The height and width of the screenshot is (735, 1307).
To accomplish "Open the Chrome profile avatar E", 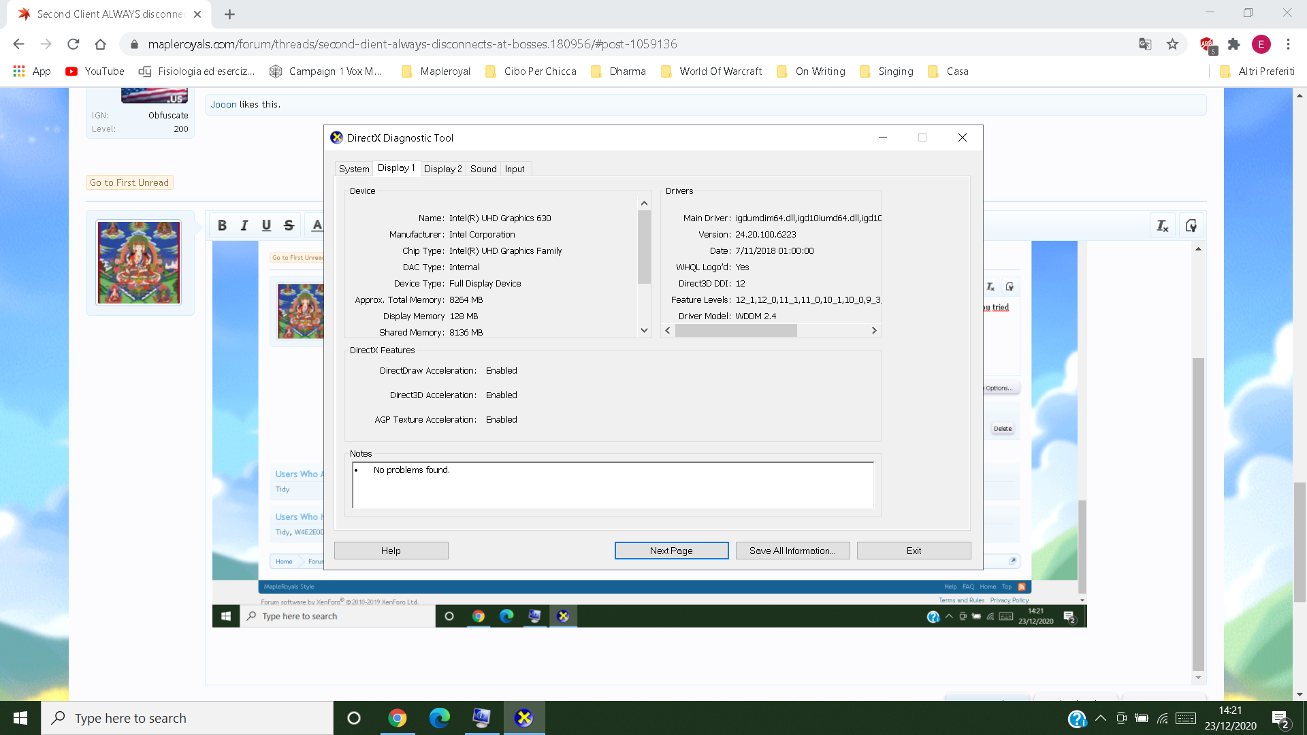I will coord(1261,44).
